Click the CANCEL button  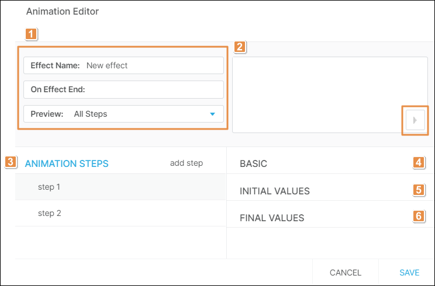click(x=346, y=273)
